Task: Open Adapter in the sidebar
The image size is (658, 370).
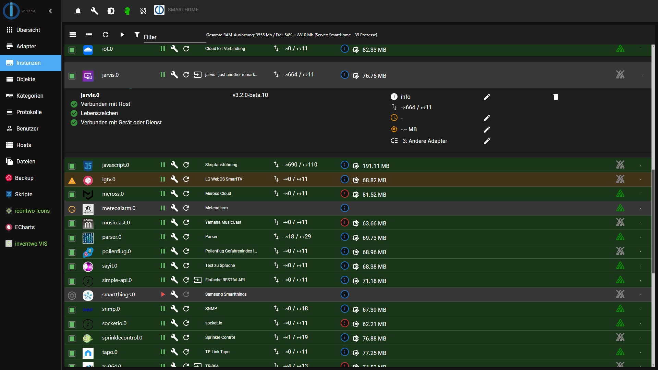Action: 31,46
